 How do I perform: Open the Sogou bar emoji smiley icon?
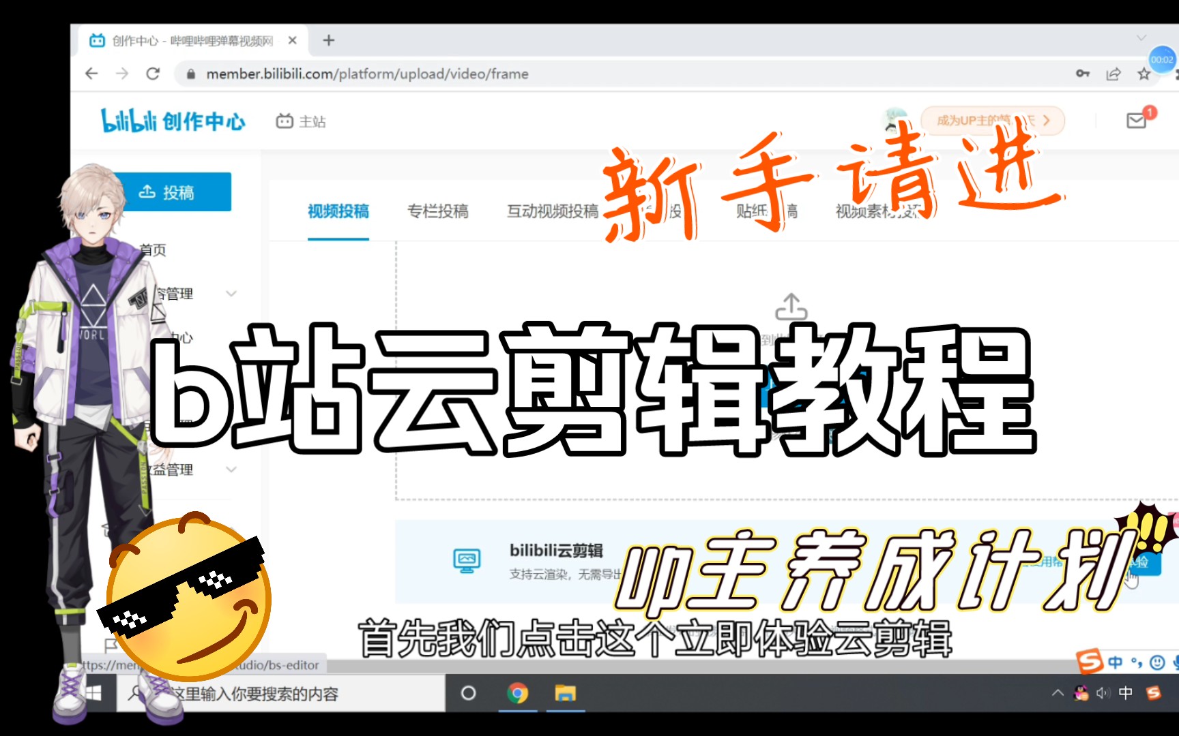pyautogui.click(x=1157, y=662)
